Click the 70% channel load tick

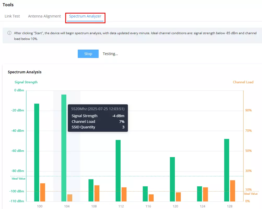pos(248,131)
